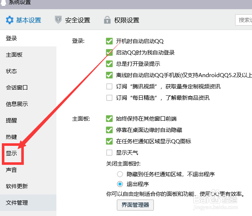Uncheck 停靠在桌面边缘时自动隐藏

coord(109,130)
